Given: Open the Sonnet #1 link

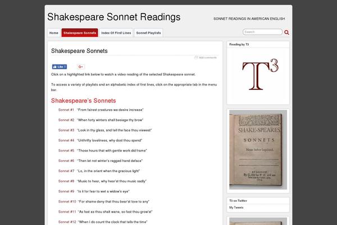Looking at the screenshot, I should click(x=66, y=110).
